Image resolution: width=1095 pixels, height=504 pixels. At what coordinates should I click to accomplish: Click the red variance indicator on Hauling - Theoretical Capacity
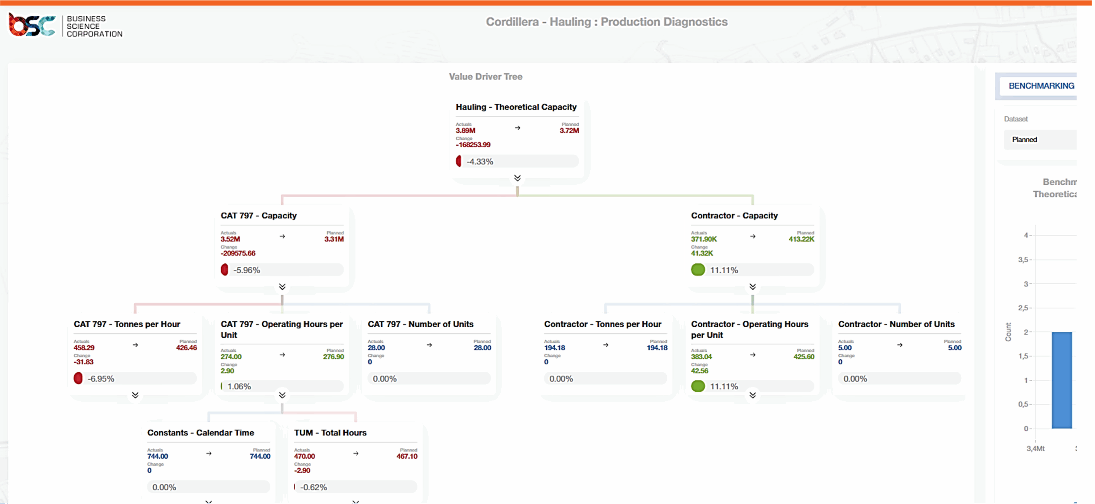coord(459,161)
